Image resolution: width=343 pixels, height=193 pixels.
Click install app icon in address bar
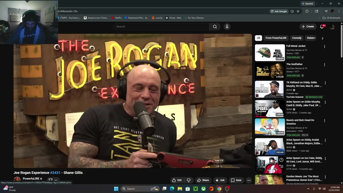[292, 11]
